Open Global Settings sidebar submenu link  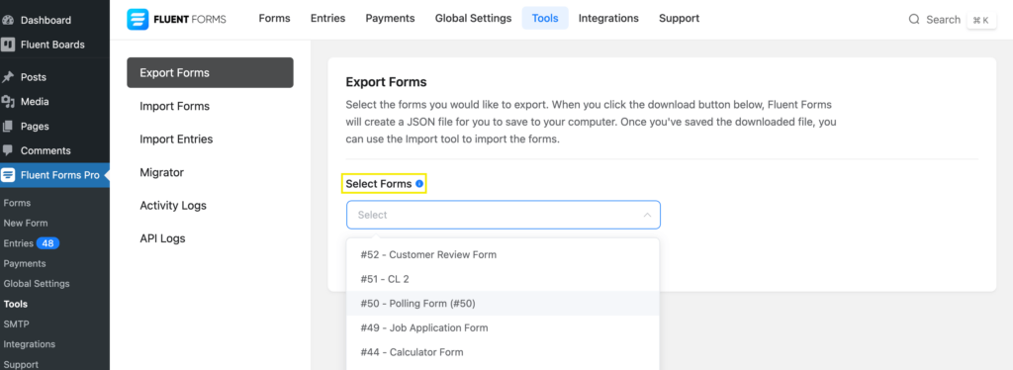[37, 284]
